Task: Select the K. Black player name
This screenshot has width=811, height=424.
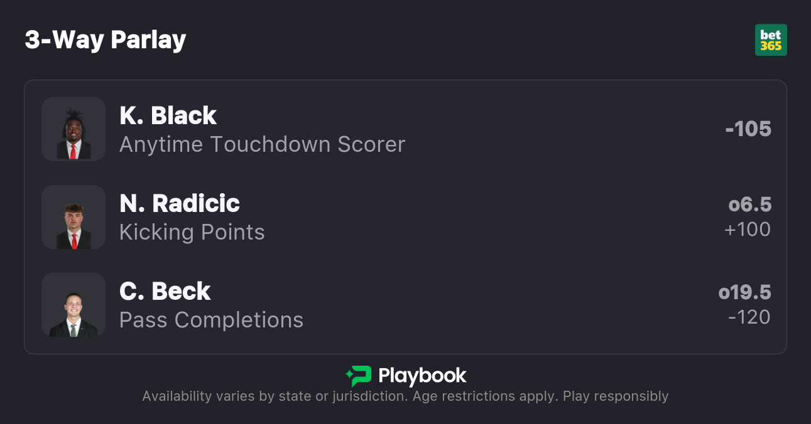Action: [x=168, y=116]
